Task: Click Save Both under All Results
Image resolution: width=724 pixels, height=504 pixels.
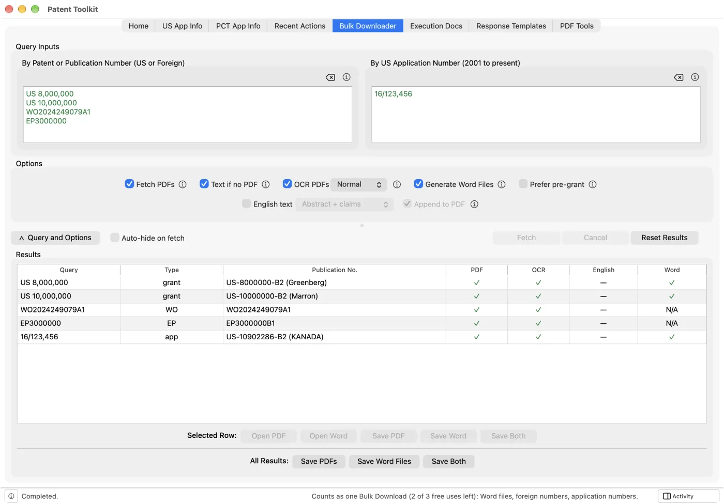Action: (449, 462)
